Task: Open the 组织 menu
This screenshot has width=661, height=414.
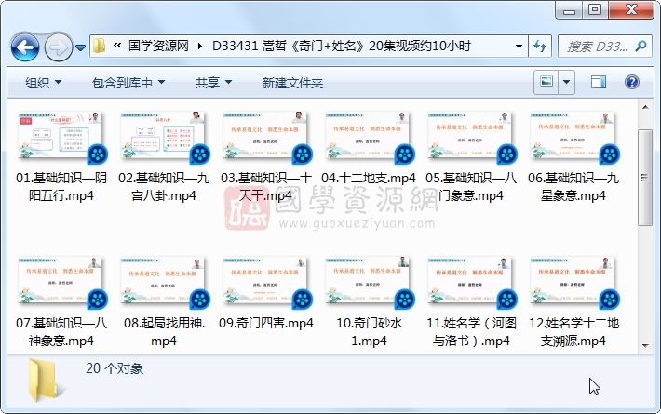Action: click(43, 83)
